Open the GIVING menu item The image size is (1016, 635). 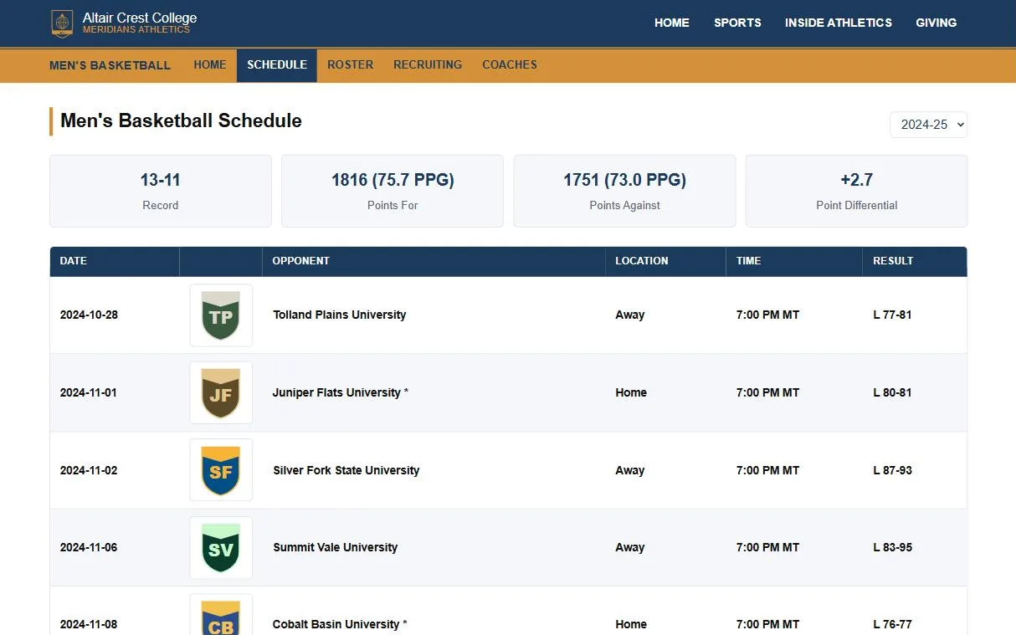[x=936, y=23]
